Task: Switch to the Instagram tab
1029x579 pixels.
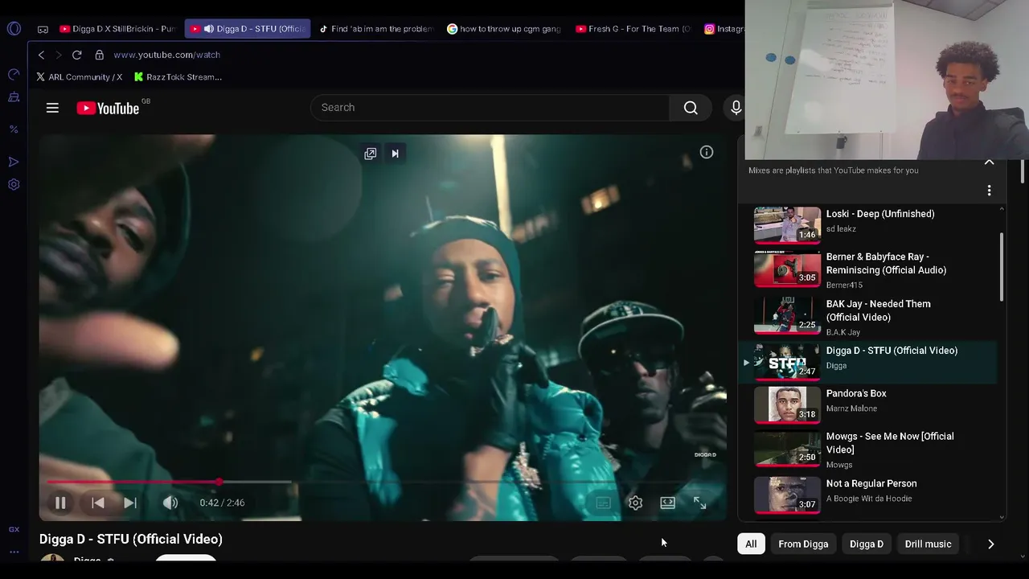Action: pos(722,29)
